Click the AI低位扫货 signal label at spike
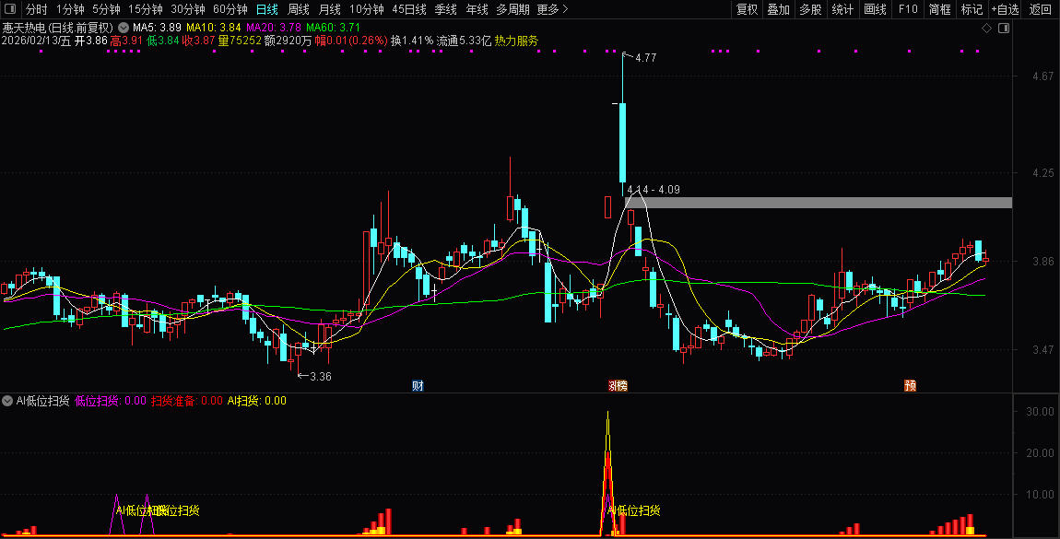 tap(633, 510)
